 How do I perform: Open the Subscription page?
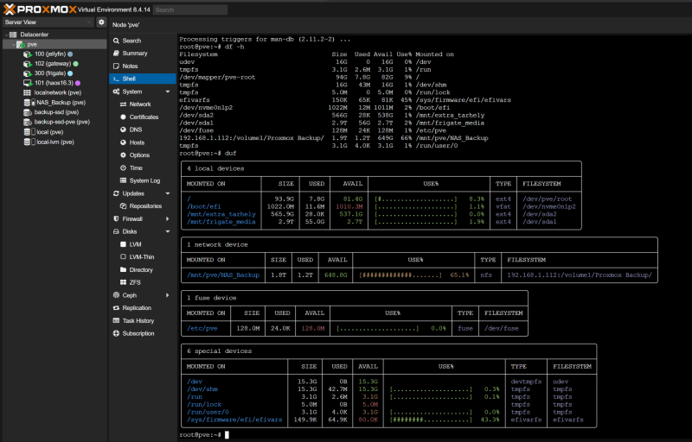point(138,333)
